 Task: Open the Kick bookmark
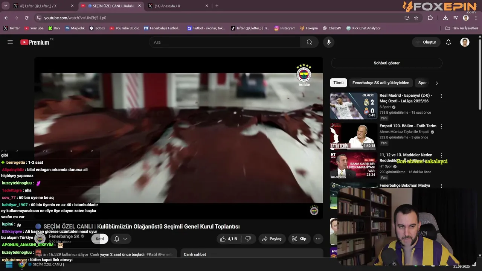click(x=54, y=28)
